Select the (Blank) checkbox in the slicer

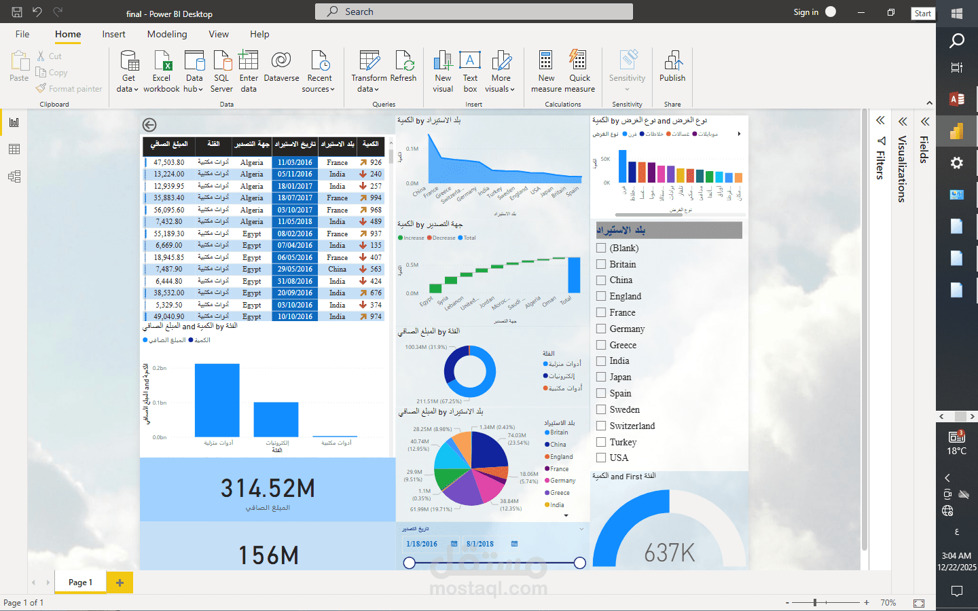(x=600, y=248)
